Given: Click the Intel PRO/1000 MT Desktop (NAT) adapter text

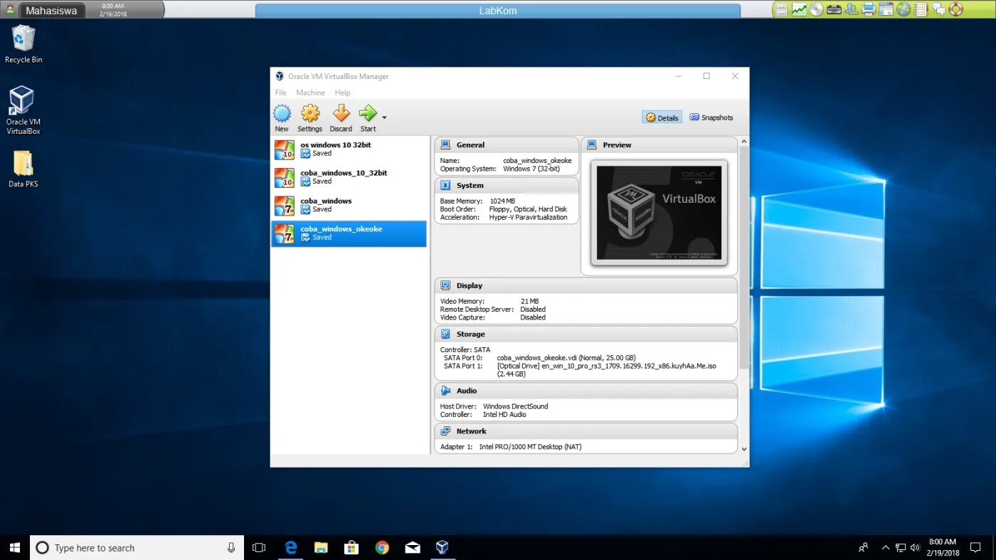Looking at the screenshot, I should [530, 447].
